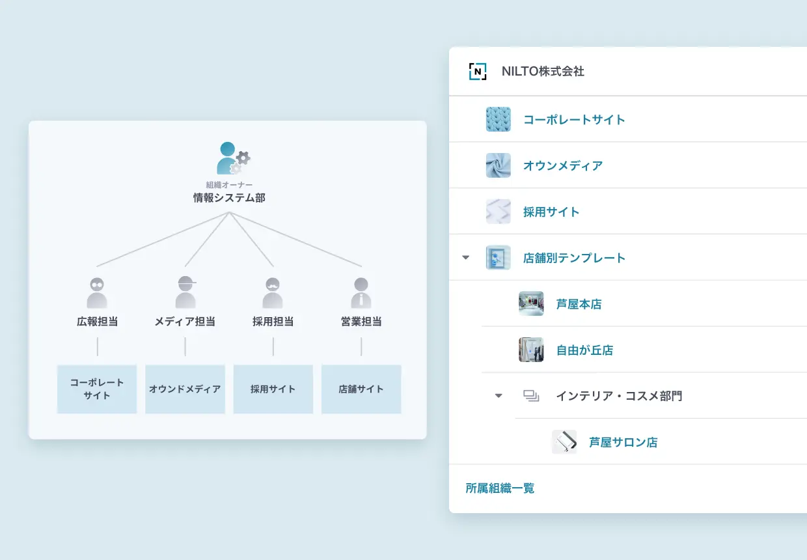Click the コーポレートサイト box in diagram
This screenshot has width=807, height=560.
(97, 389)
